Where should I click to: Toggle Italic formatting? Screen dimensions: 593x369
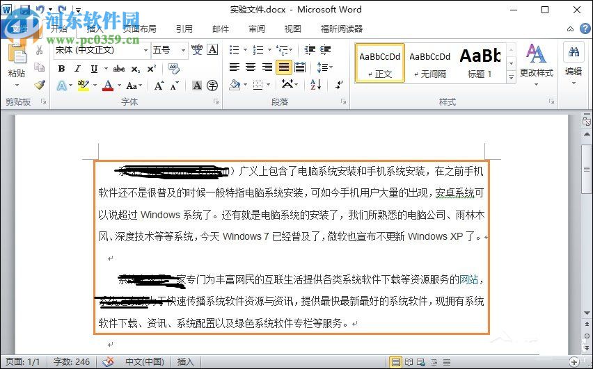click(77, 69)
